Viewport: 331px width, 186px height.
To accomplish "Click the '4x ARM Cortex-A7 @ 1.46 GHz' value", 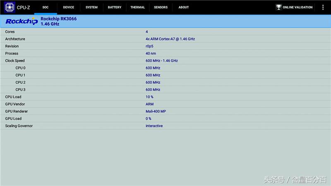I will pyautogui.click(x=170, y=39).
